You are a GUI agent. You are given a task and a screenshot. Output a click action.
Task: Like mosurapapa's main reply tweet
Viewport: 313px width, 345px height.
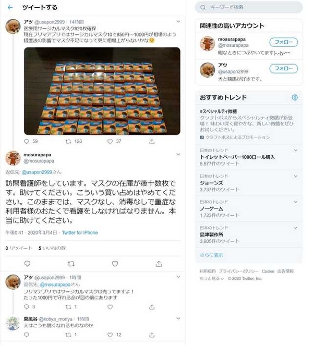115,264
